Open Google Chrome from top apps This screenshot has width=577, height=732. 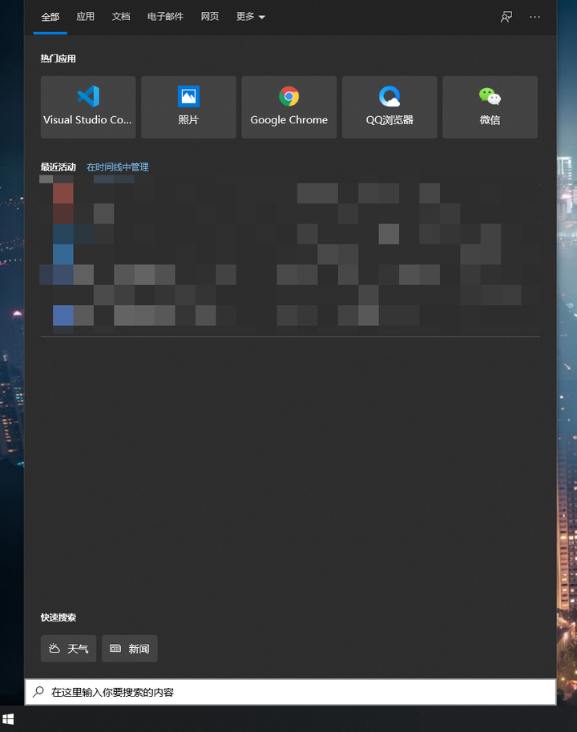tap(288, 107)
